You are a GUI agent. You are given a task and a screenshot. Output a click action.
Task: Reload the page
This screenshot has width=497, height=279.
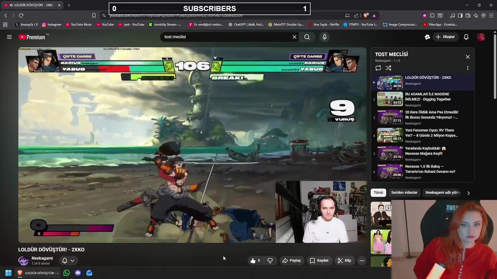point(21,15)
